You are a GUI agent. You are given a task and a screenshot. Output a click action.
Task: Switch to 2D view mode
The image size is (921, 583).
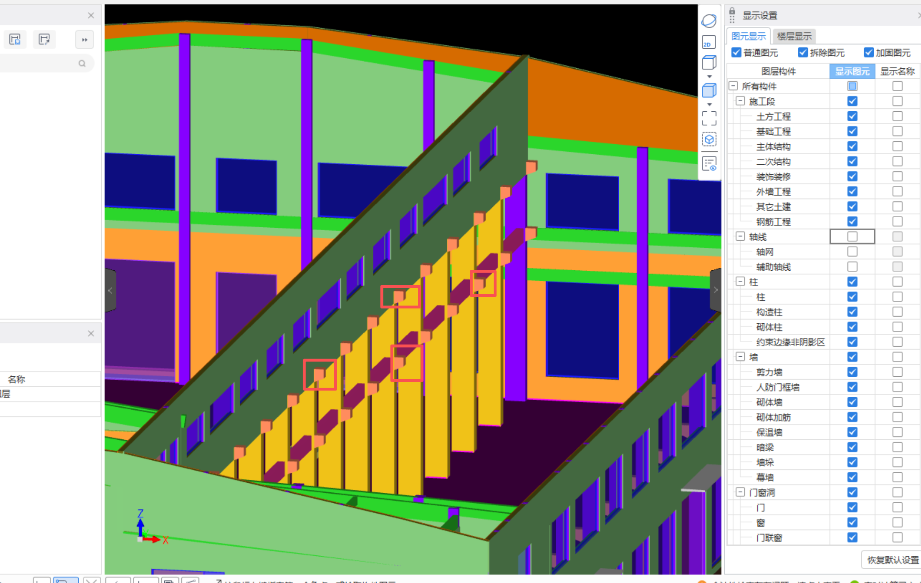click(709, 43)
